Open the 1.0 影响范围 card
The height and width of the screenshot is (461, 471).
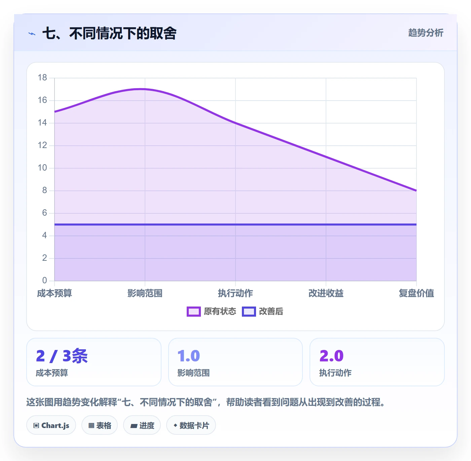[x=235, y=362]
